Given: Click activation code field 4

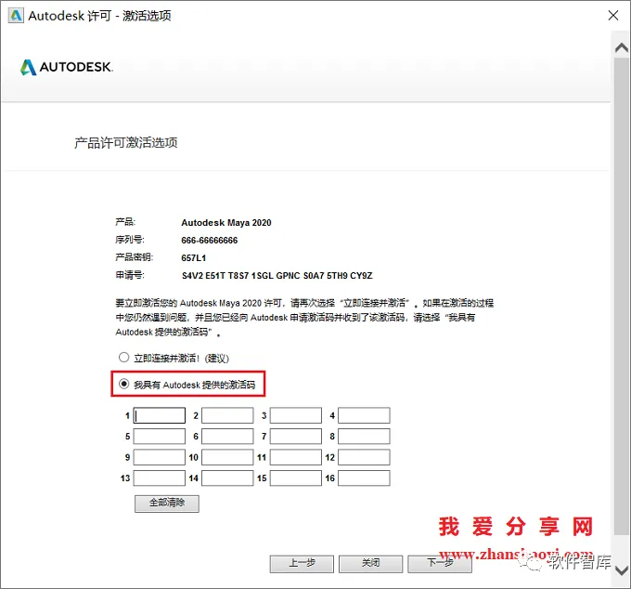Looking at the screenshot, I should point(364,415).
